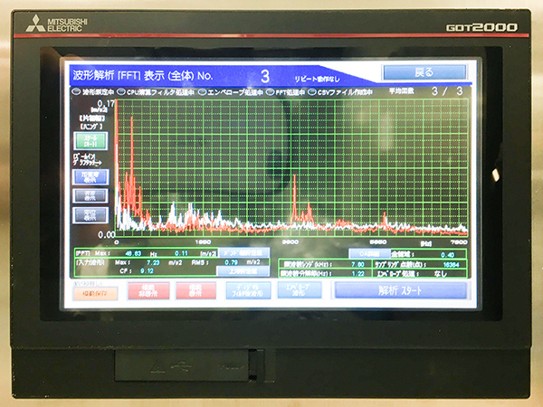Select the middle dark display button in left column
The width and height of the screenshot is (543, 407).
(90, 194)
